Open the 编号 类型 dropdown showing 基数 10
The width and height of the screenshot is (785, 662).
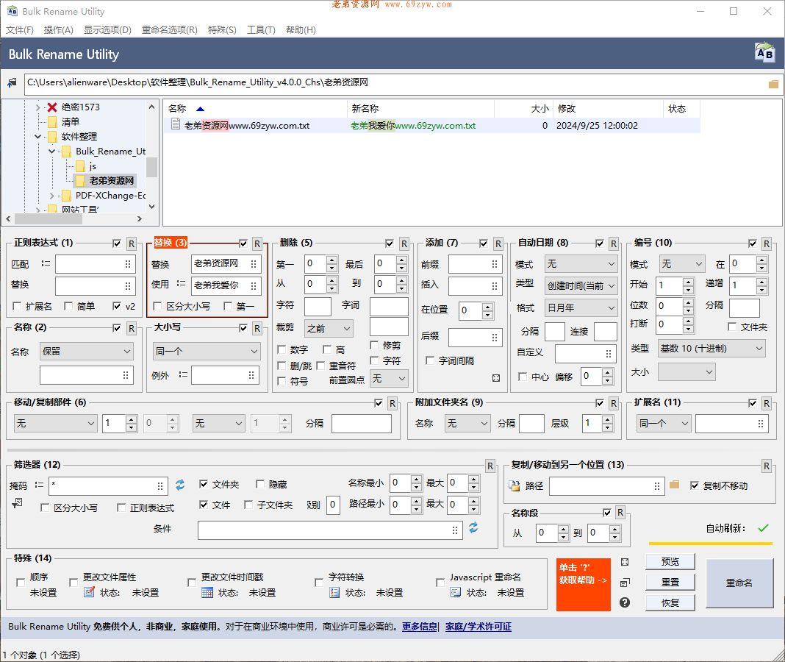[x=711, y=349]
